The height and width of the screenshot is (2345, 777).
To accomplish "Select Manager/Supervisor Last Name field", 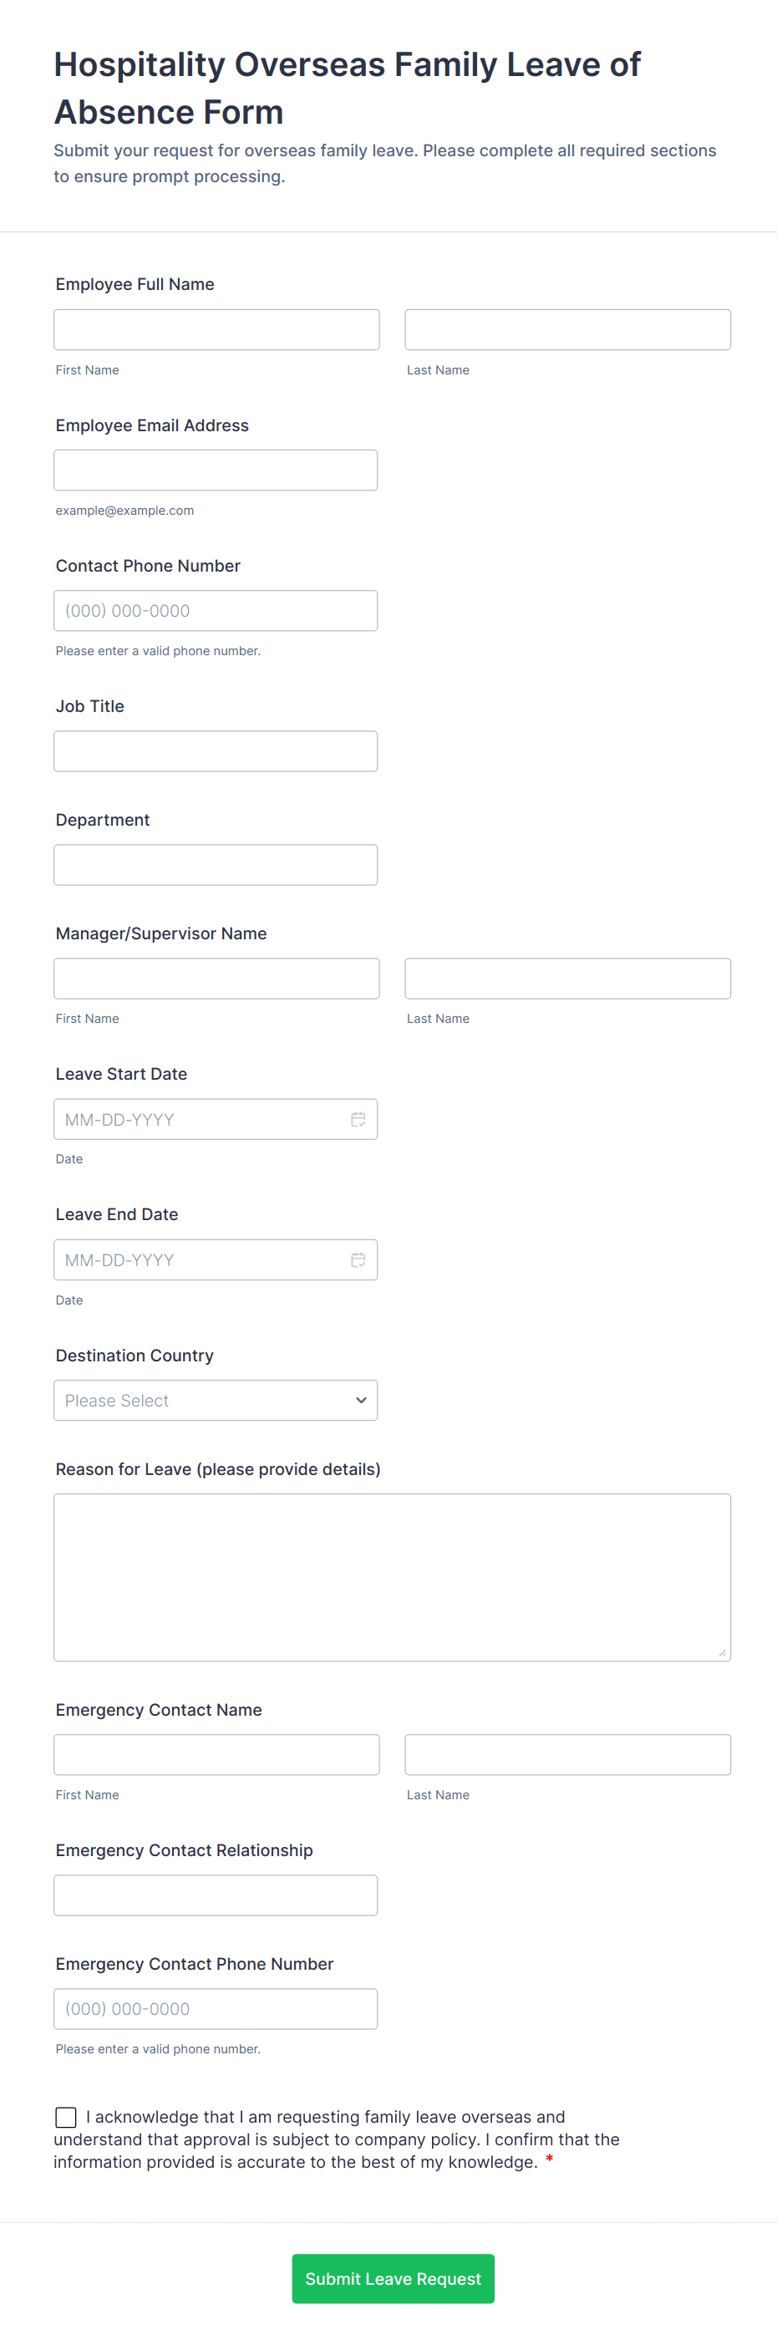I will point(566,979).
